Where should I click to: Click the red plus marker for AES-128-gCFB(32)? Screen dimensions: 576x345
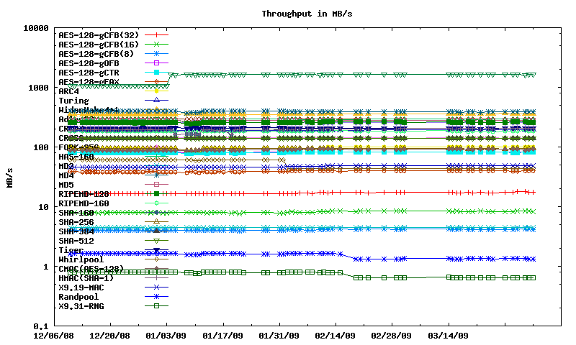click(x=156, y=35)
